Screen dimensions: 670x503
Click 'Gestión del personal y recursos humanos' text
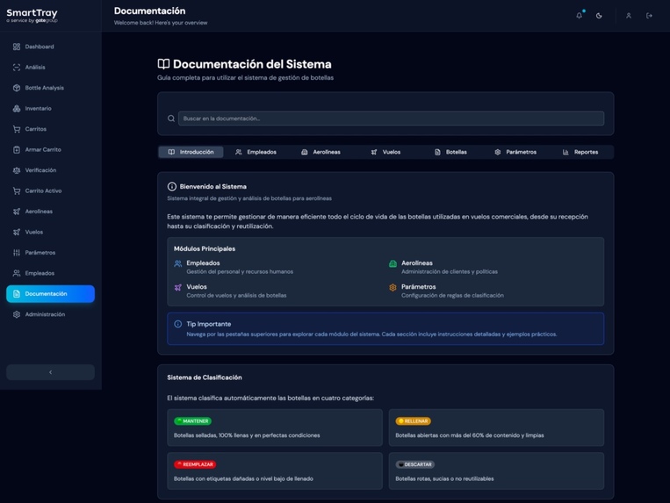(240, 271)
